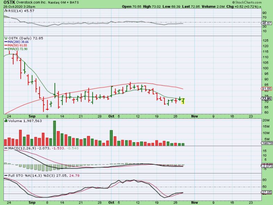273x205 pixels.
Task: Click the OHLC bar icon beside OSTK (Daily)
Action: (x=6, y=38)
